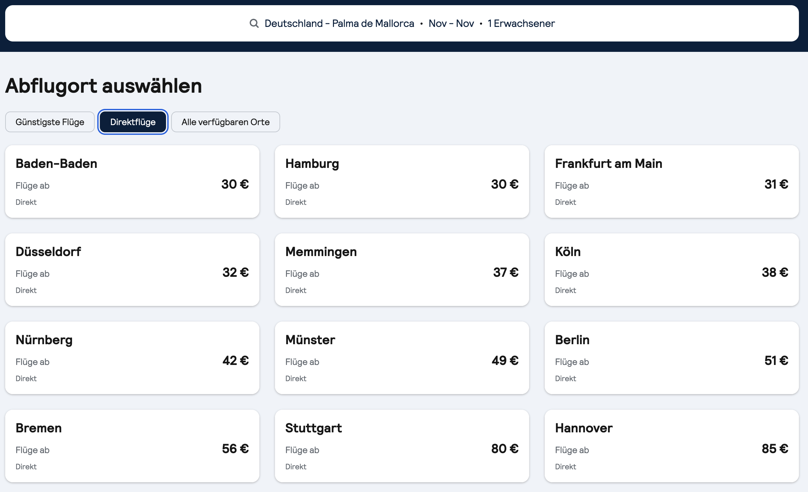Choose the Hannover departure card
This screenshot has height=492, width=808.
pos(671,446)
